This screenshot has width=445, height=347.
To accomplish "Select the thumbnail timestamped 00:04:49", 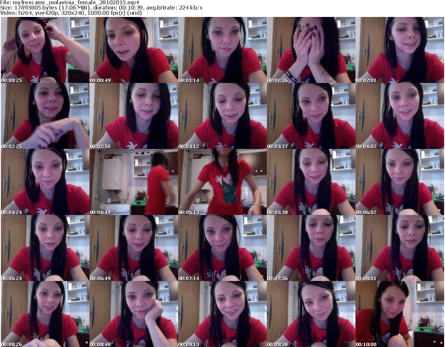I will click(x=134, y=182).
